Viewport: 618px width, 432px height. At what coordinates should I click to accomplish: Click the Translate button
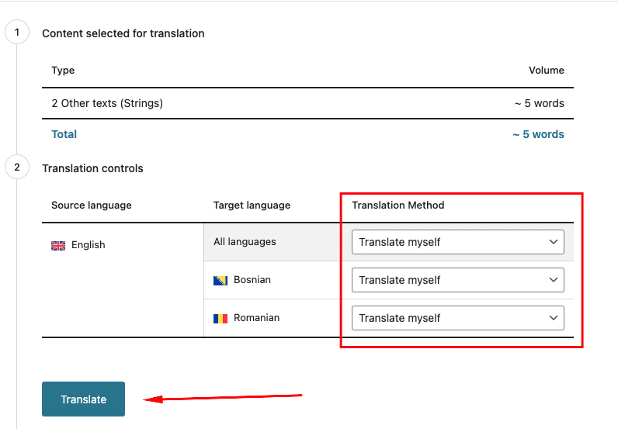click(84, 399)
